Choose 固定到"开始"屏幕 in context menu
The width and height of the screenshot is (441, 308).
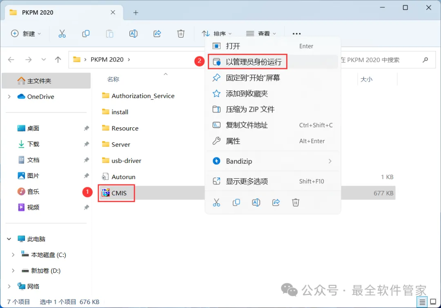272,78
